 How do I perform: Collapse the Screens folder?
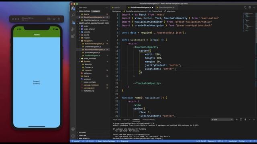(x=87, y=61)
